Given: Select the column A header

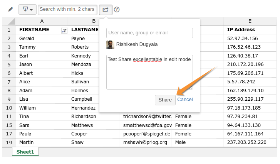Looking at the screenshot, I should click(42, 21).
